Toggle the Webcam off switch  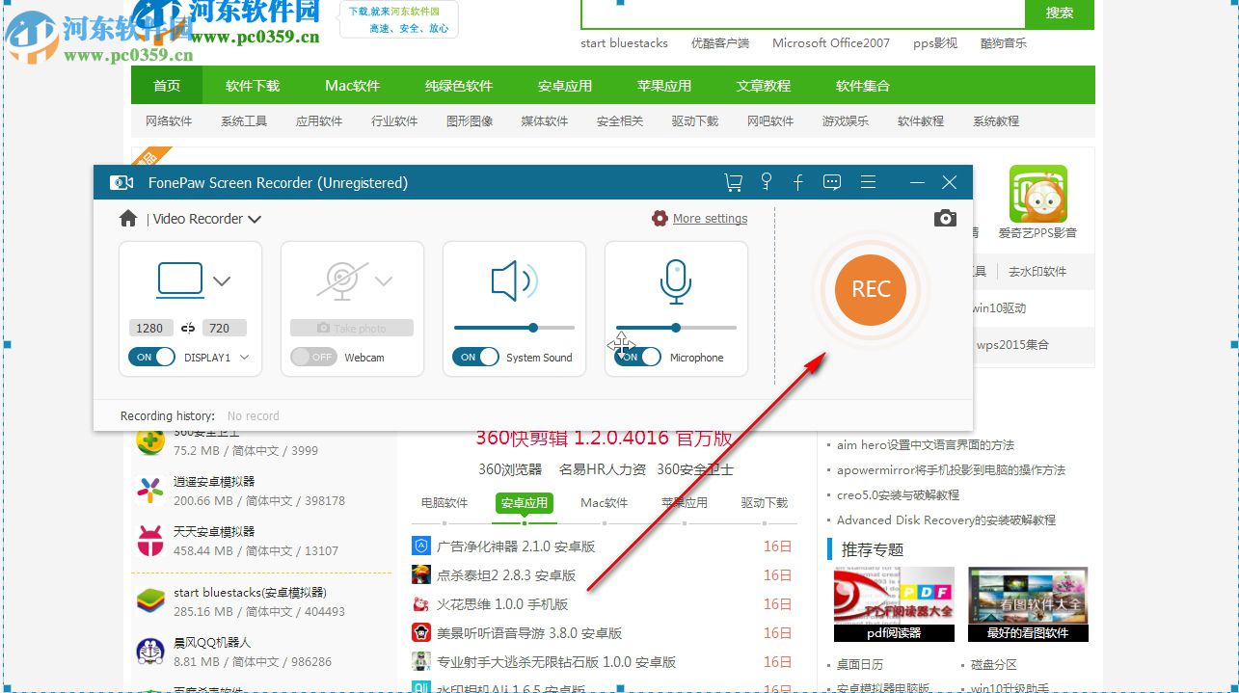click(312, 357)
